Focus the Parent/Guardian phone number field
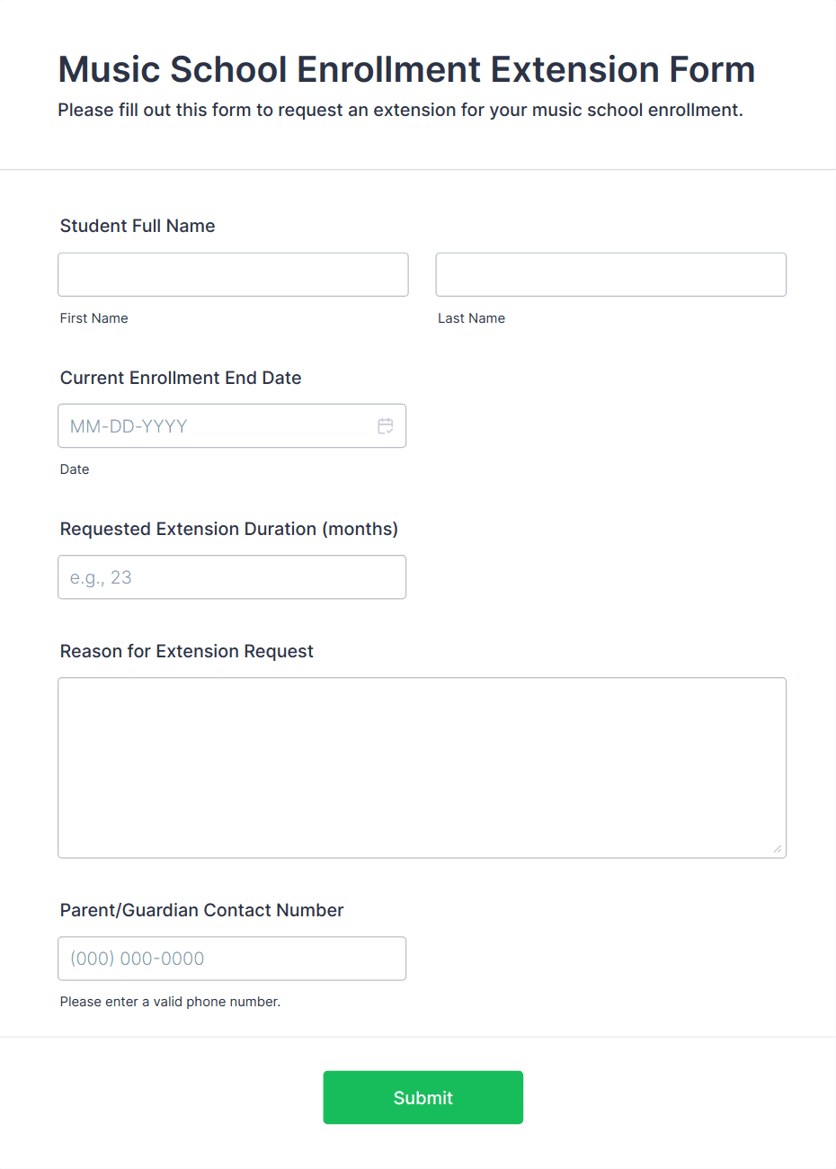This screenshot has height=1169, width=836. 232,959
